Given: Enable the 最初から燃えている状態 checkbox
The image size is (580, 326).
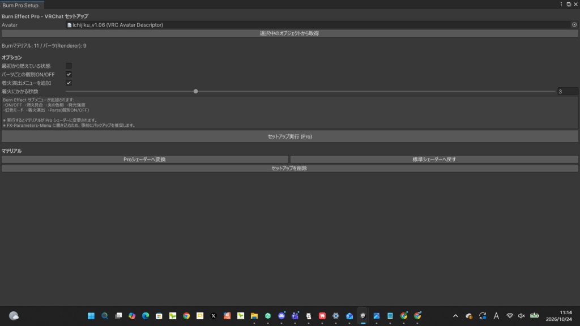Looking at the screenshot, I should [69, 66].
